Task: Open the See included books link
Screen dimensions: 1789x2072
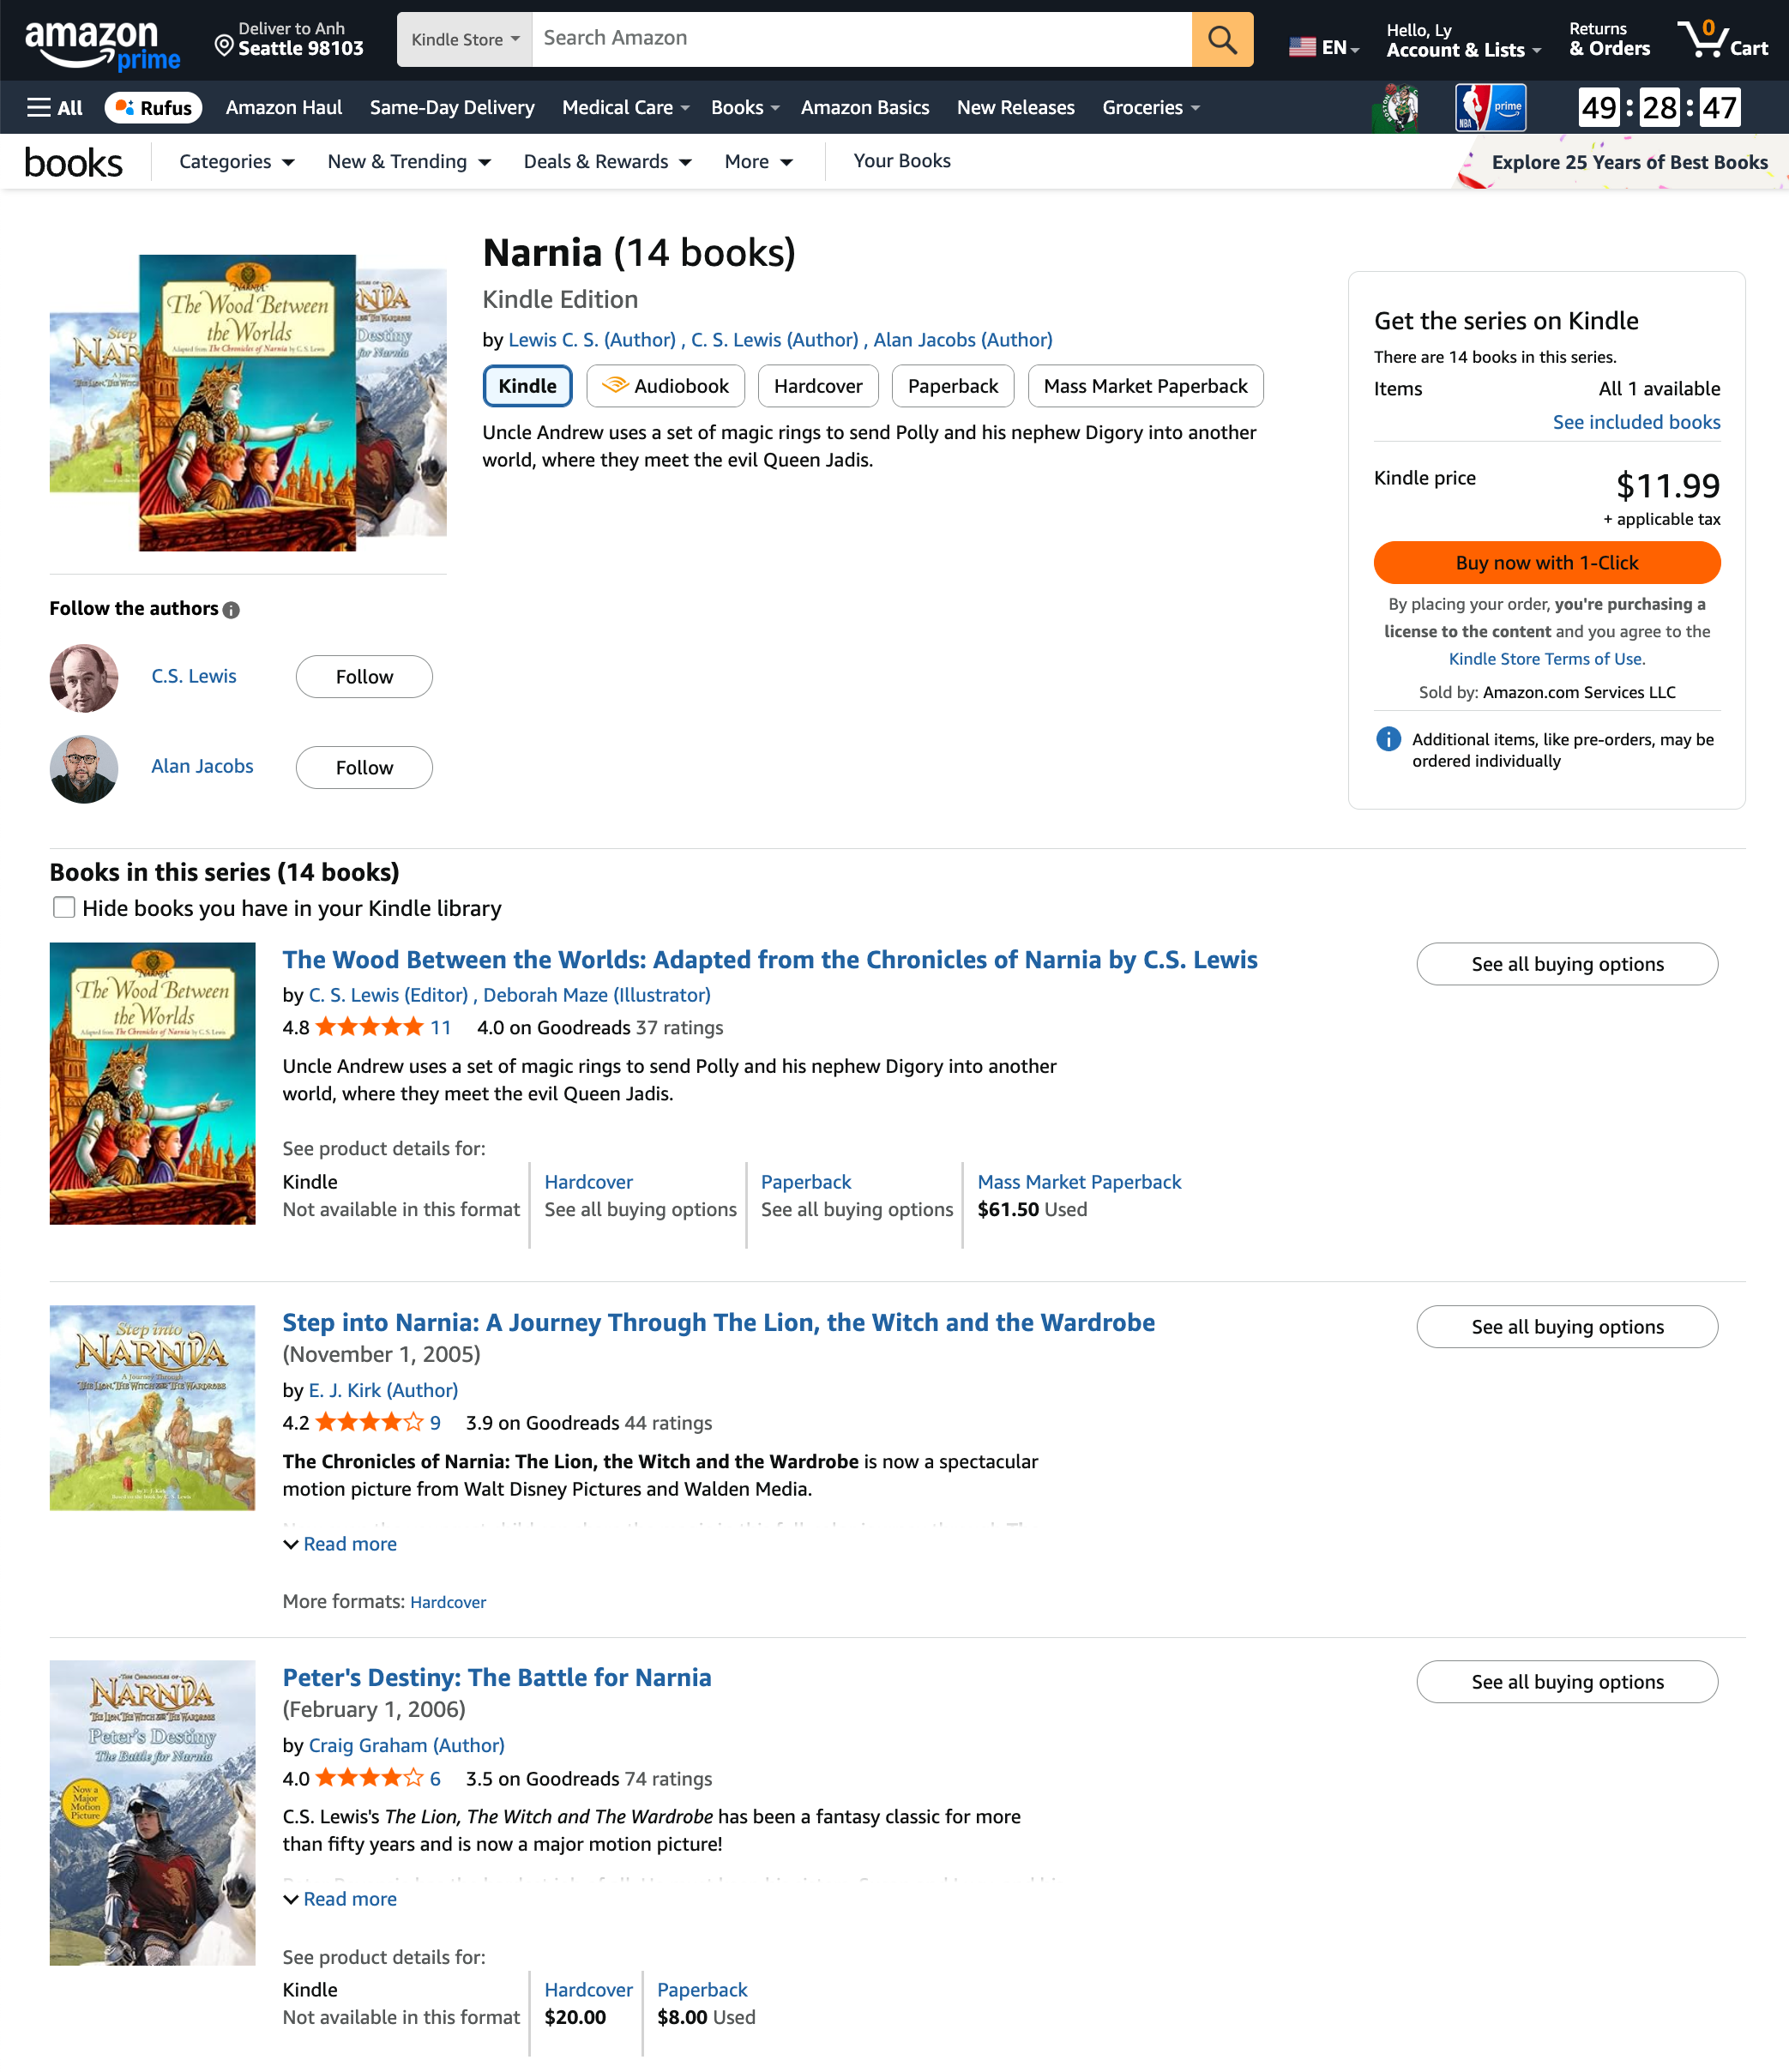Action: (1636, 422)
